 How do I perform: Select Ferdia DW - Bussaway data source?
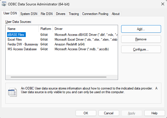click(23, 44)
